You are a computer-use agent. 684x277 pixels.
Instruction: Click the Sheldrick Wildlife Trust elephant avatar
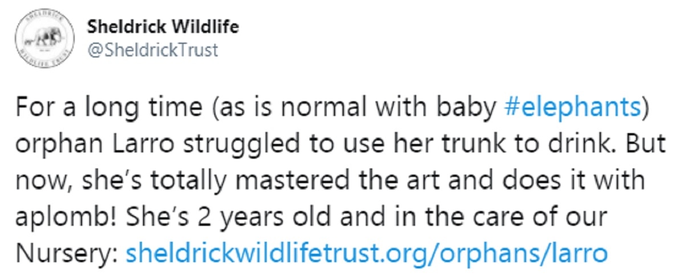(44, 38)
